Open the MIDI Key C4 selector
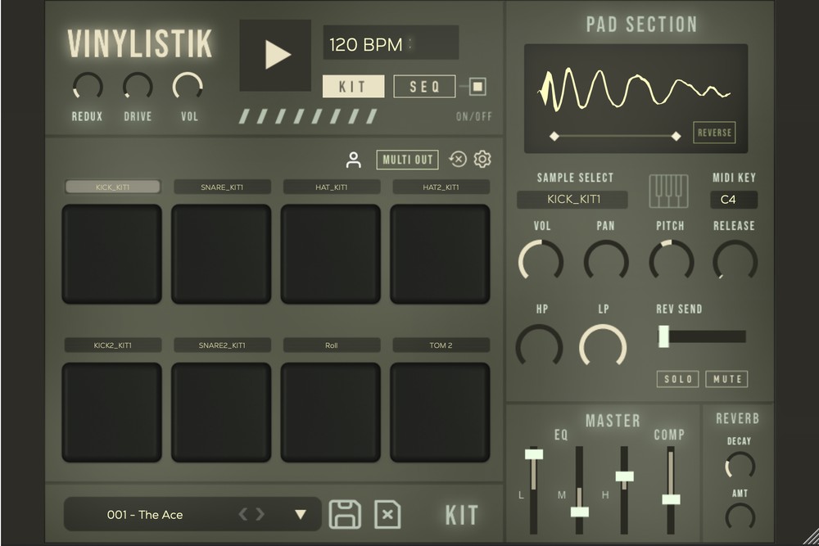819x546 pixels. [734, 200]
